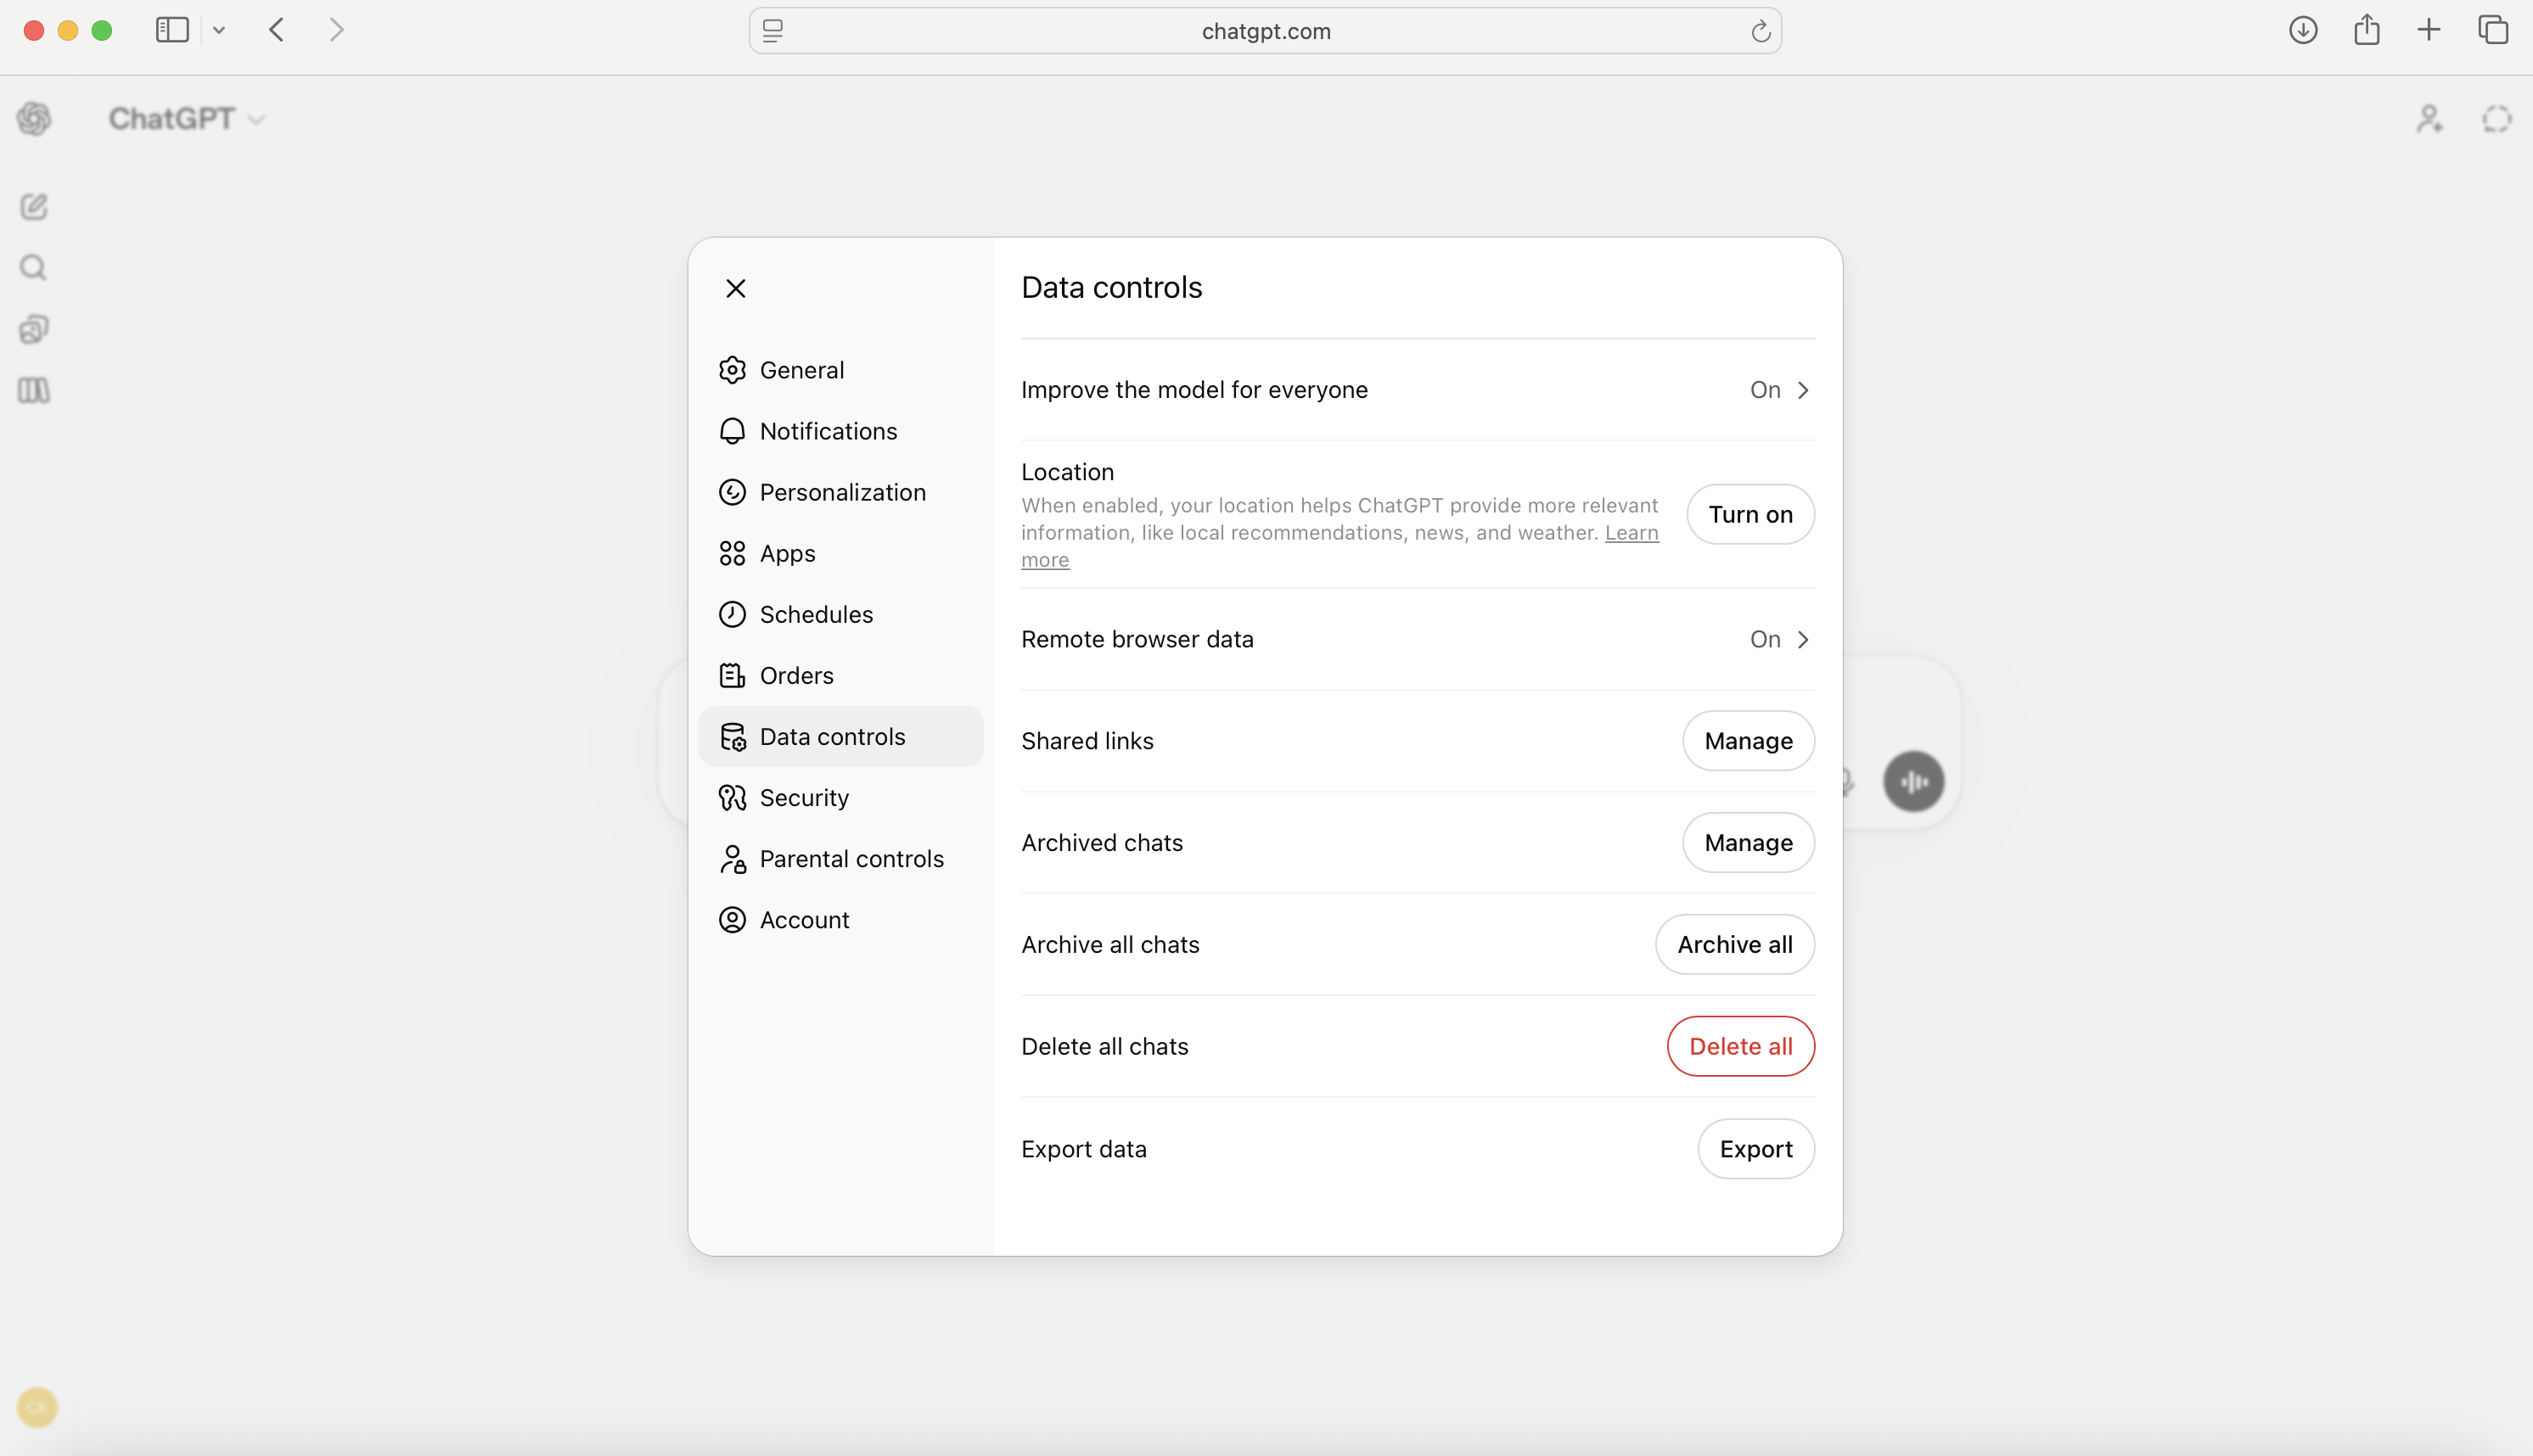Viewport: 2533px width, 1456px height.
Task: Click the Account person-circle icon
Action: coord(733,919)
